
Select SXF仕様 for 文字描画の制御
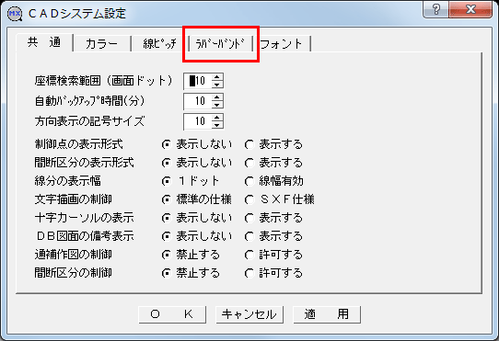(279, 199)
